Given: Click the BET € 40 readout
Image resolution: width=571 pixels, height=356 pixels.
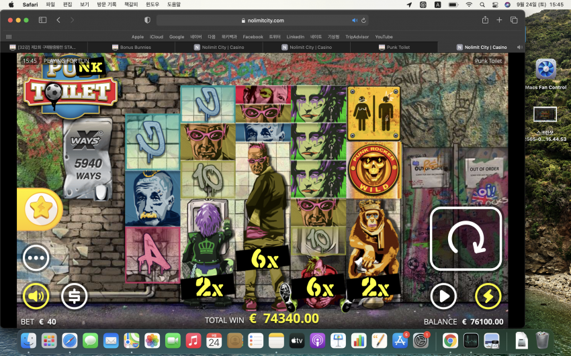Looking at the screenshot, I should (38, 322).
